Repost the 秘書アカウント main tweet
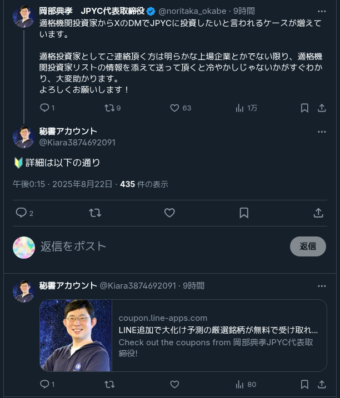340x398 pixels. [95, 213]
